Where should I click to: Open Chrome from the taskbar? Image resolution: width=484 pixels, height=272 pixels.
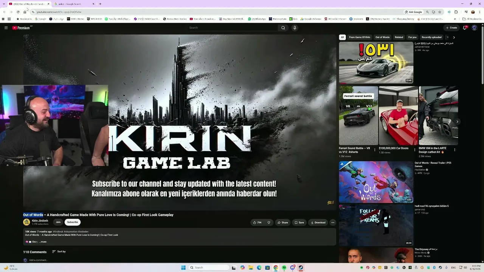276,267
